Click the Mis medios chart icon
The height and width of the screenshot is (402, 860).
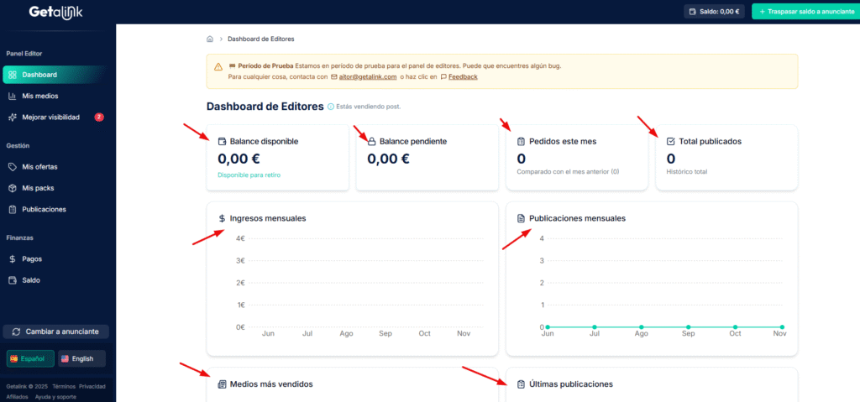[x=12, y=96]
